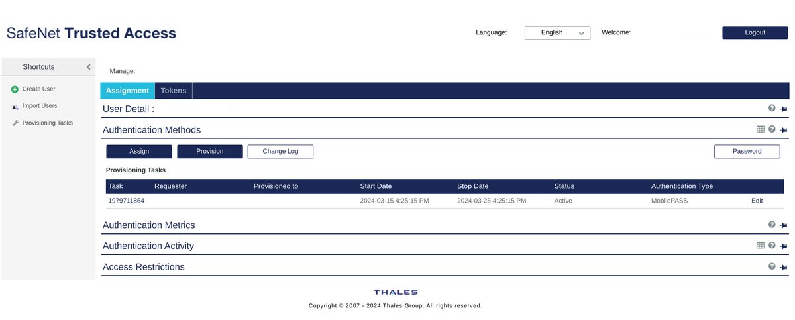This screenshot has width=795, height=320.
Task: Click stop date 2024-03-25 4:25:15 PM
Action: (x=492, y=201)
